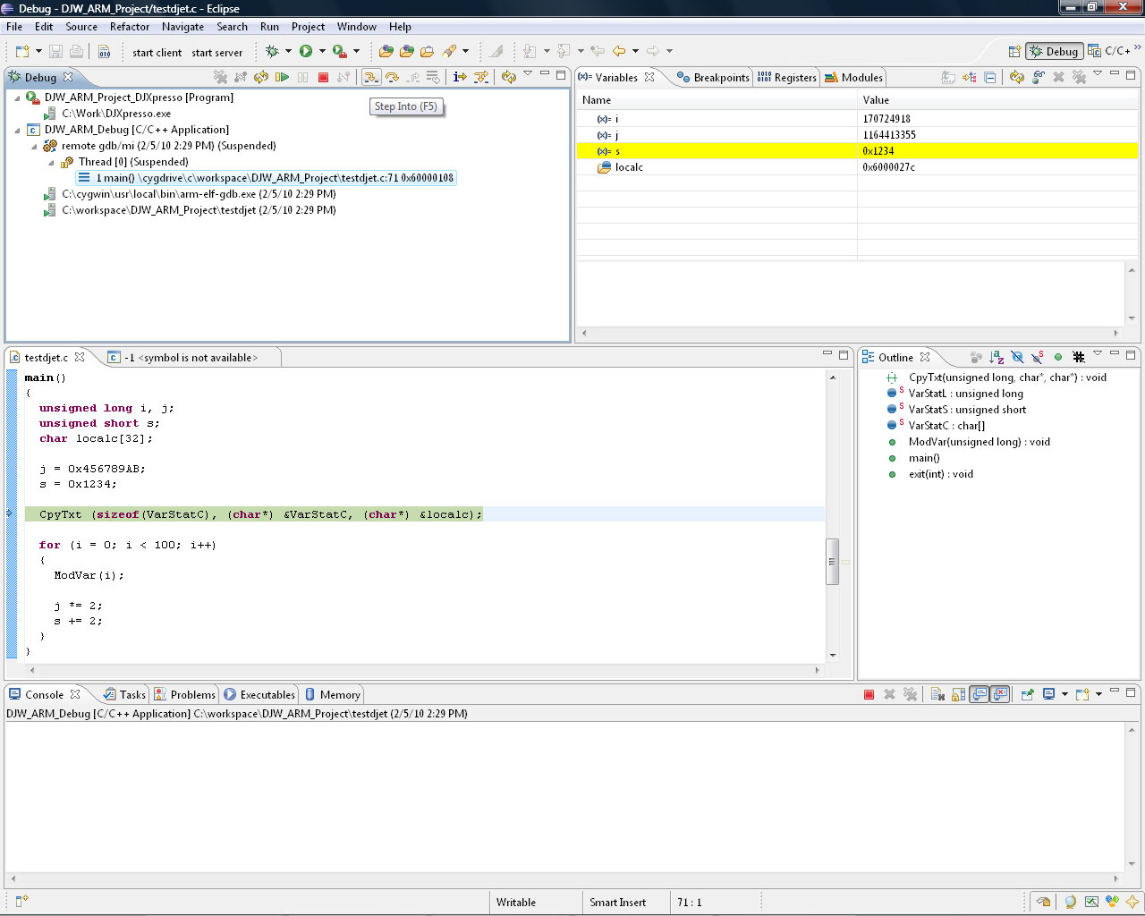Image resolution: width=1145 pixels, height=916 pixels.
Task: Click the New wizard icon in main toolbar
Action: tap(22, 52)
